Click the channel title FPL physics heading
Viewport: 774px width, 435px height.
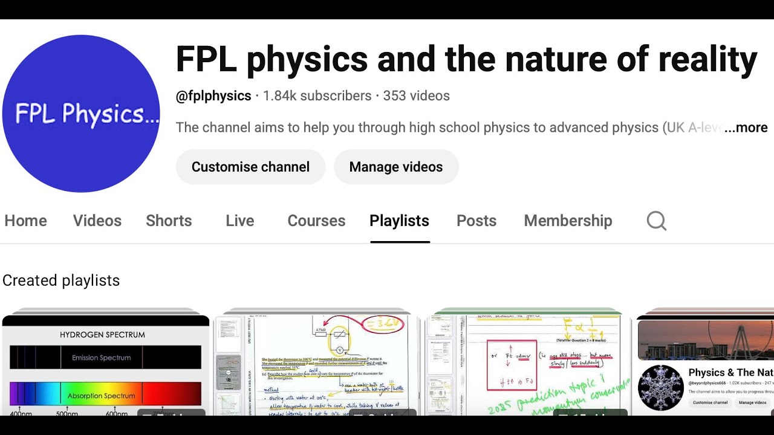click(x=466, y=59)
